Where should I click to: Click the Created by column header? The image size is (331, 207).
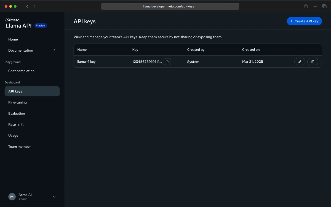[x=196, y=50]
